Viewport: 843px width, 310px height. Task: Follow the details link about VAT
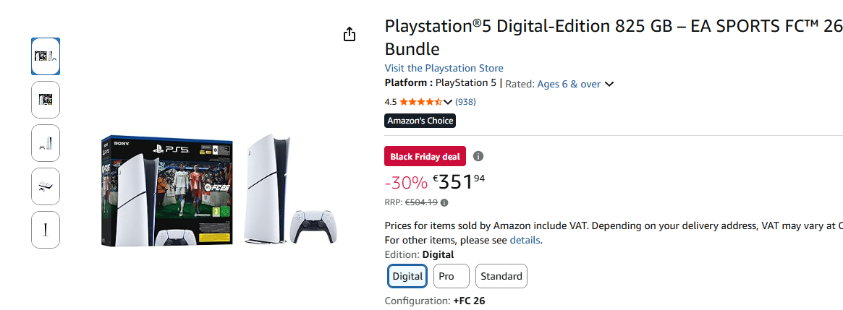(525, 240)
